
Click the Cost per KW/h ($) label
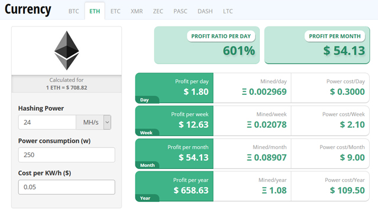coord(45,173)
